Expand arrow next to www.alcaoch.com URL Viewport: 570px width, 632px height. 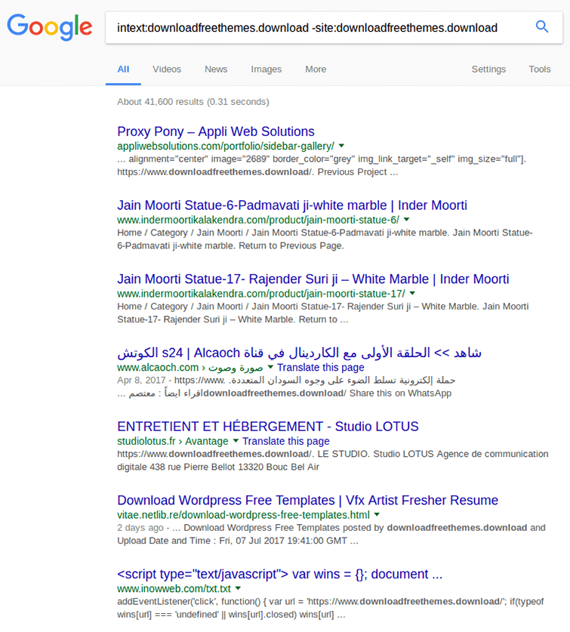click(270, 367)
